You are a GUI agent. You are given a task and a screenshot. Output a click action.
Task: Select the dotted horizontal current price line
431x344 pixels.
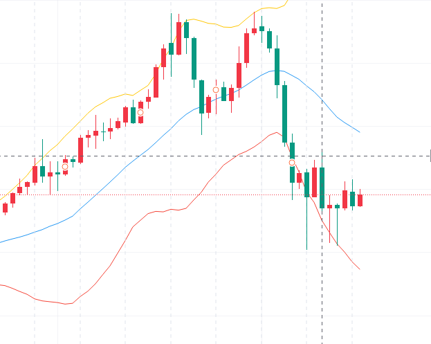[208, 194]
